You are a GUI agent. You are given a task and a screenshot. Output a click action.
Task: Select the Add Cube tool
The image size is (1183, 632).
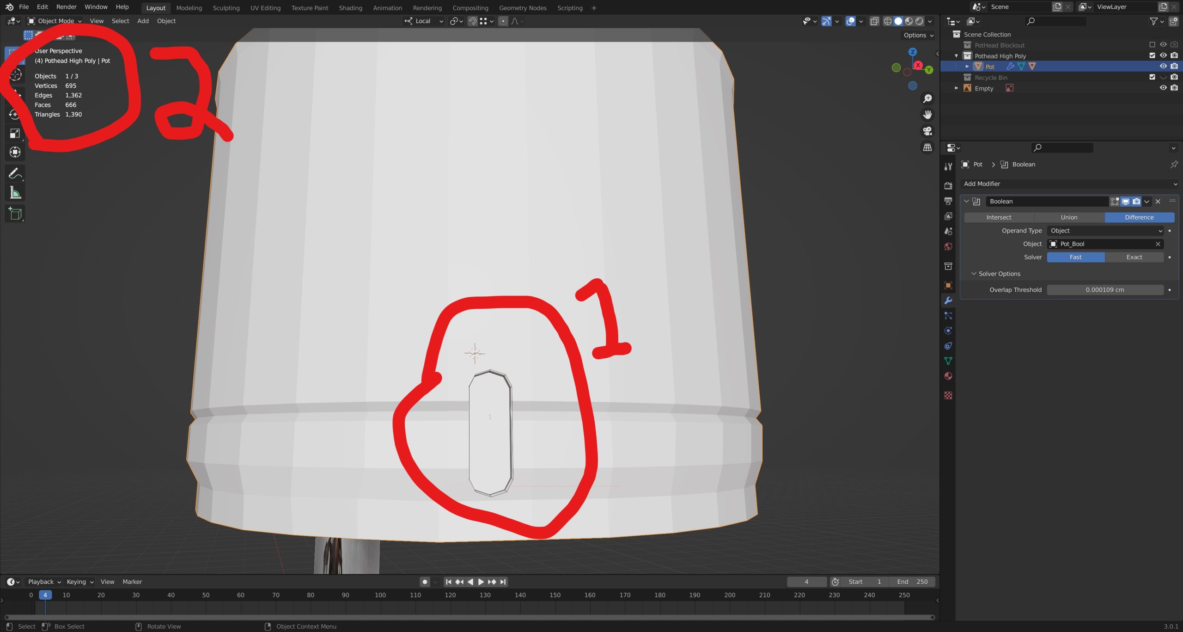15,214
